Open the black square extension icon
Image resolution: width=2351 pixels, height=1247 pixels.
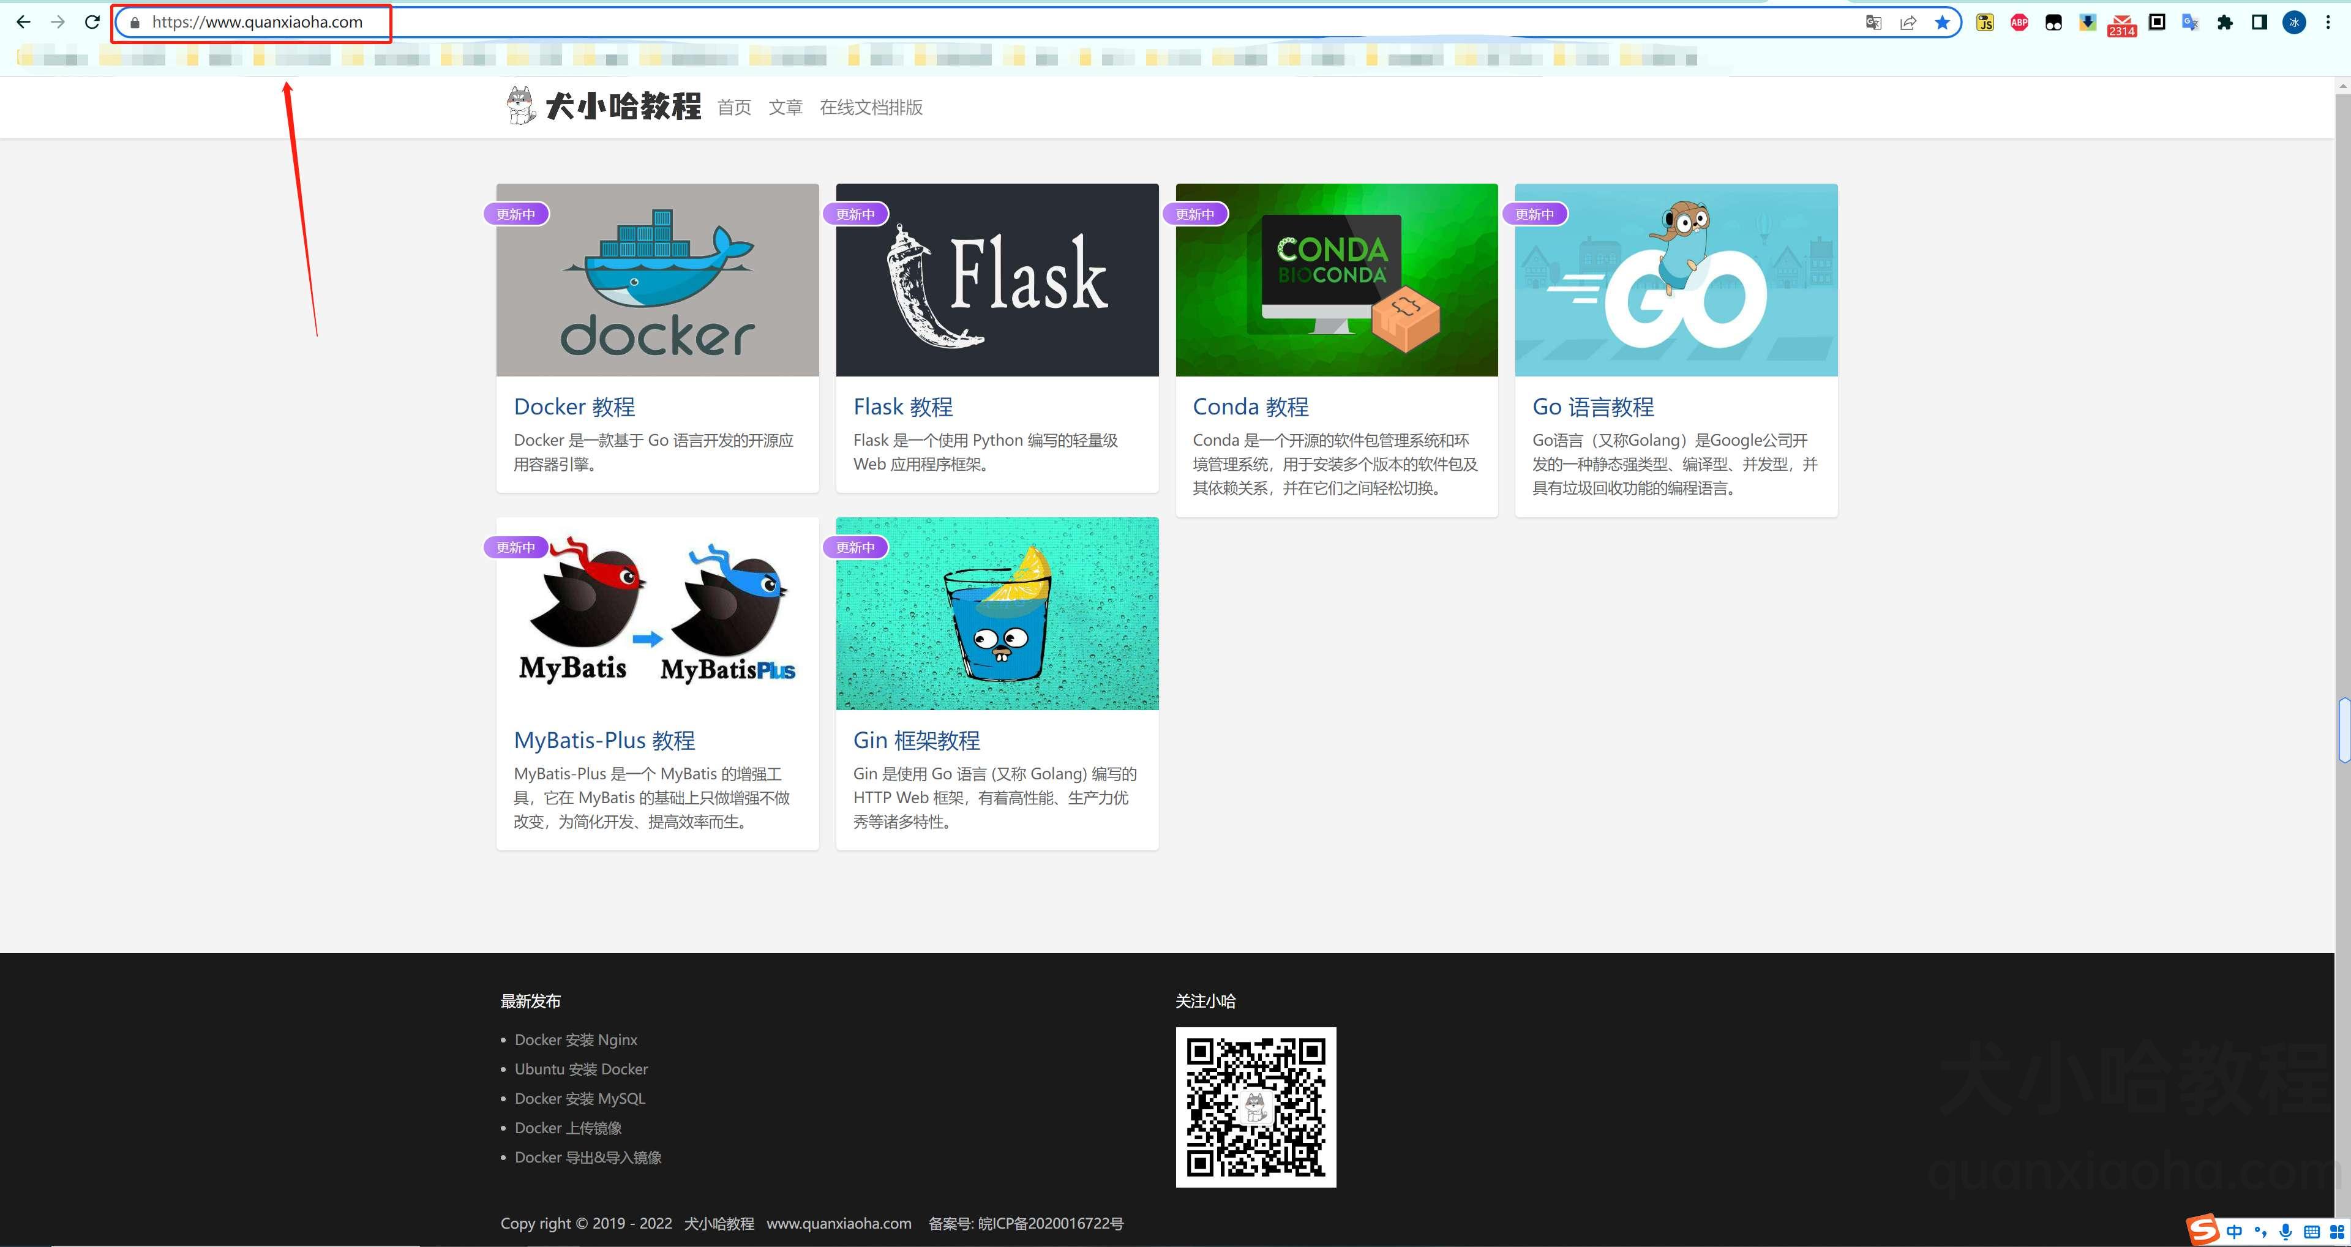(2156, 22)
